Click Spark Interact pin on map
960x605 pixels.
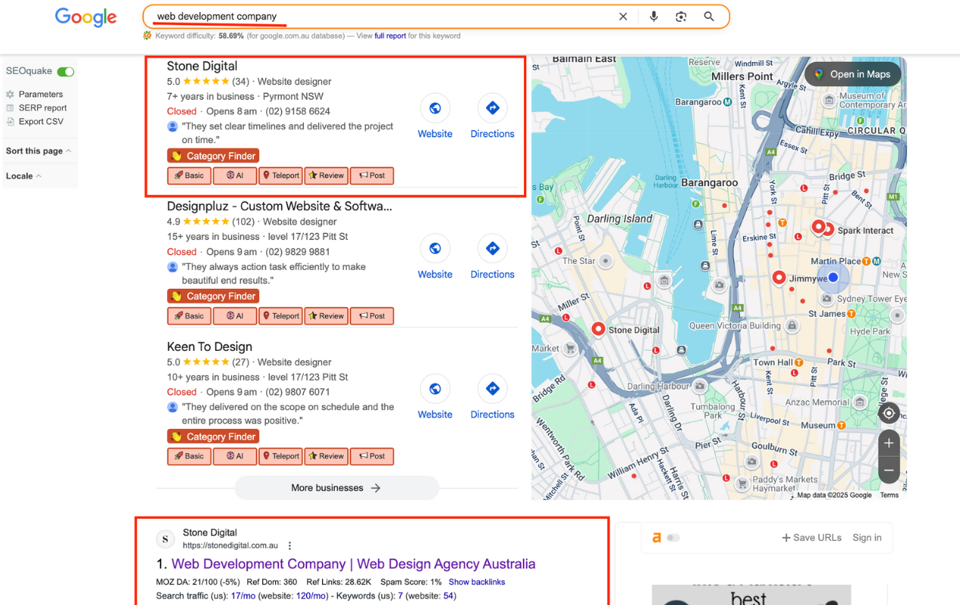[x=828, y=229]
